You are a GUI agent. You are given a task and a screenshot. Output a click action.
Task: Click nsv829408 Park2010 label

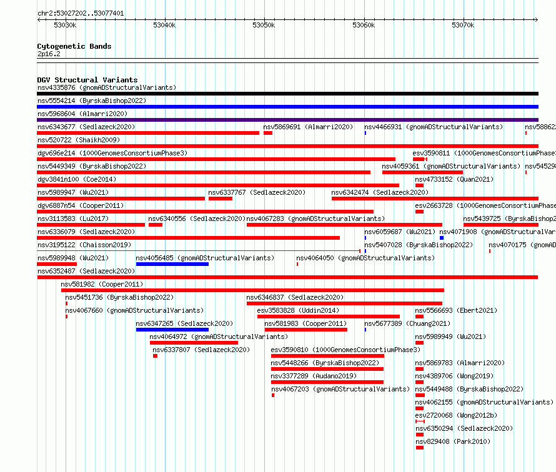click(453, 441)
